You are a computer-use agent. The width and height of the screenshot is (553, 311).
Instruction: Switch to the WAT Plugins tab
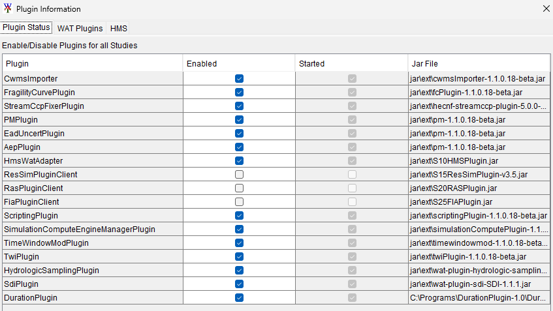coord(80,29)
